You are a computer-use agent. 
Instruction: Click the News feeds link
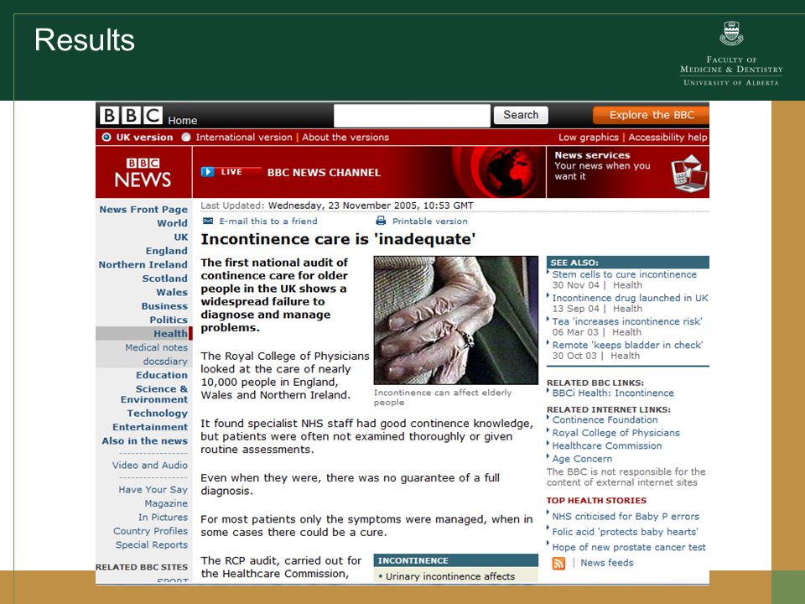[607, 563]
